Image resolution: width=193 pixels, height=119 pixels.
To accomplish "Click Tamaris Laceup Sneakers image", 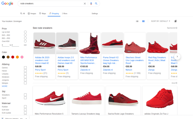I will pos(87,98).
